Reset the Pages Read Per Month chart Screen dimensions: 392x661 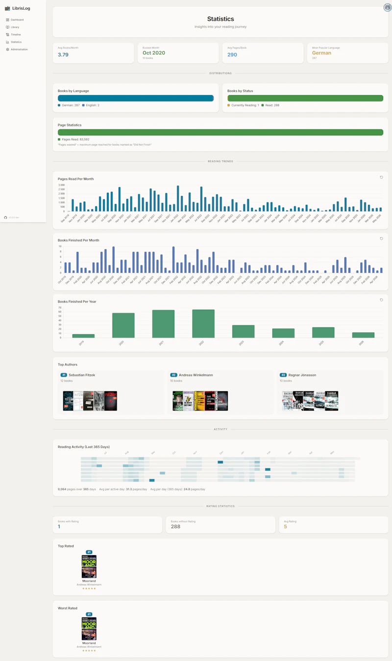coord(381,177)
